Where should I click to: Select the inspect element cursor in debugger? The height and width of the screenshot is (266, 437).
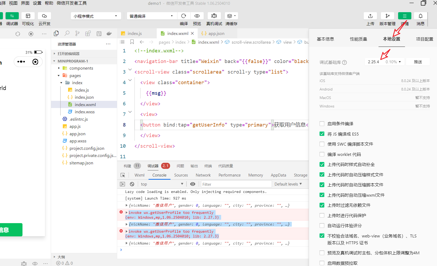pyautogui.click(x=122, y=175)
